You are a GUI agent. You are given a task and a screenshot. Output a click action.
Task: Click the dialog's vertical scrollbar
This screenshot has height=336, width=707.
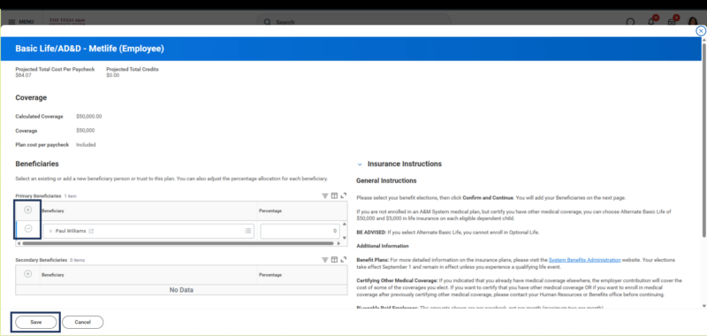[x=703, y=140]
